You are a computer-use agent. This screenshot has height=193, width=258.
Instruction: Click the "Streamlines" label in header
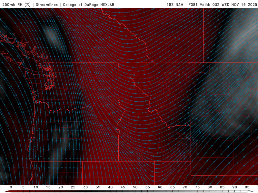[47, 5]
